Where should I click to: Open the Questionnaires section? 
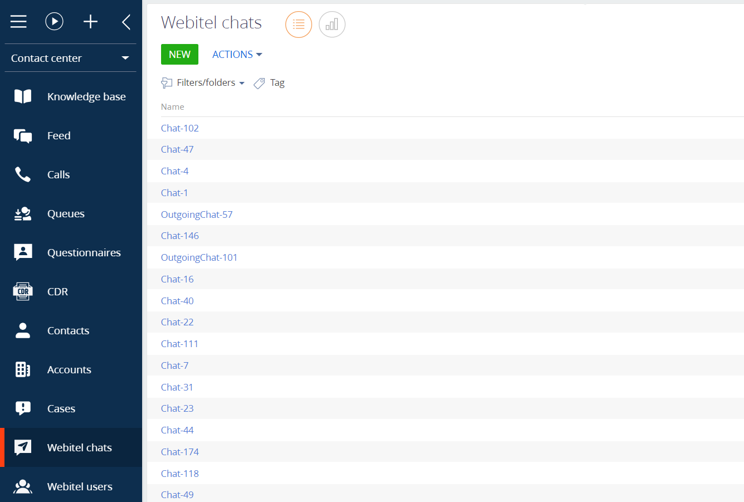coord(84,252)
